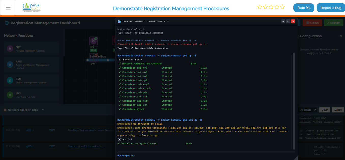Minimize the Docker Terminal window
The image size is (345, 160).
(283, 22)
